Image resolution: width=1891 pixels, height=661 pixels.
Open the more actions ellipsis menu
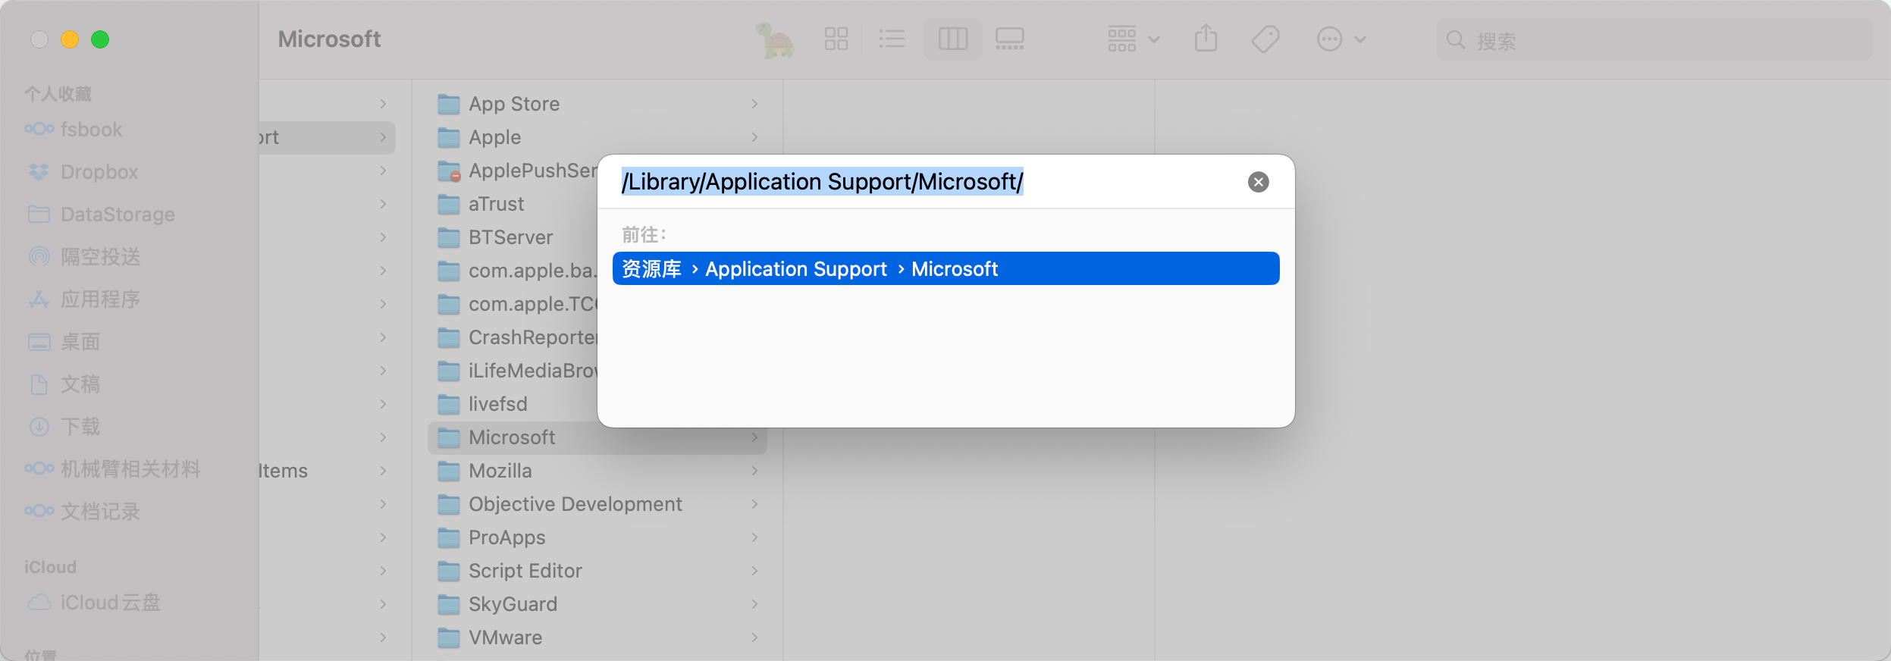click(x=1341, y=39)
